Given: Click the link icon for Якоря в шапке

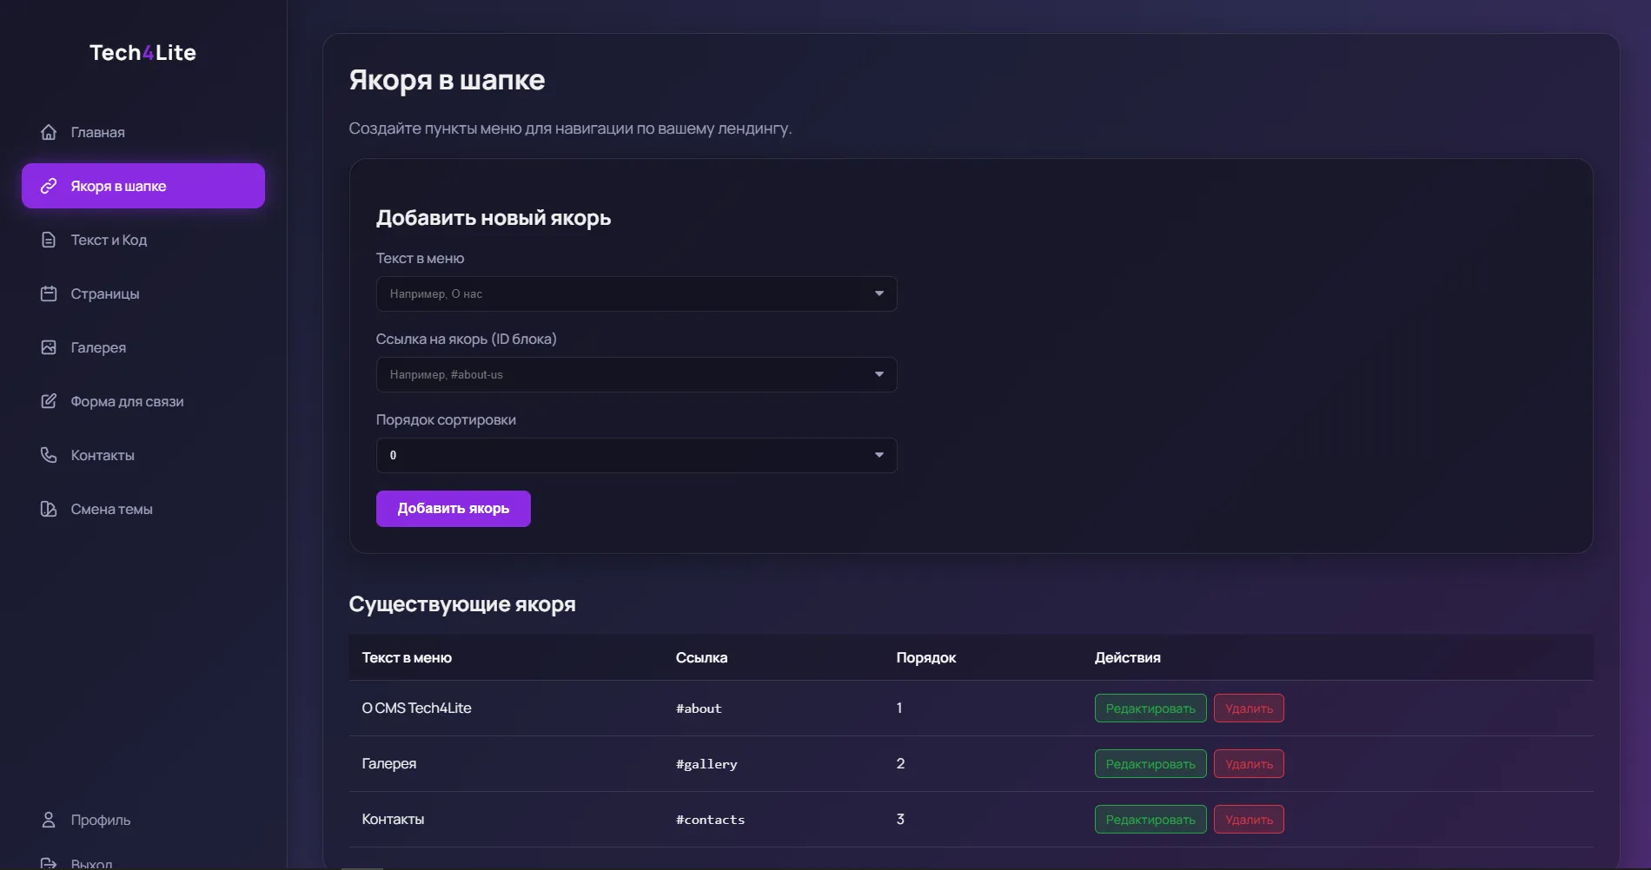Looking at the screenshot, I should tap(49, 186).
